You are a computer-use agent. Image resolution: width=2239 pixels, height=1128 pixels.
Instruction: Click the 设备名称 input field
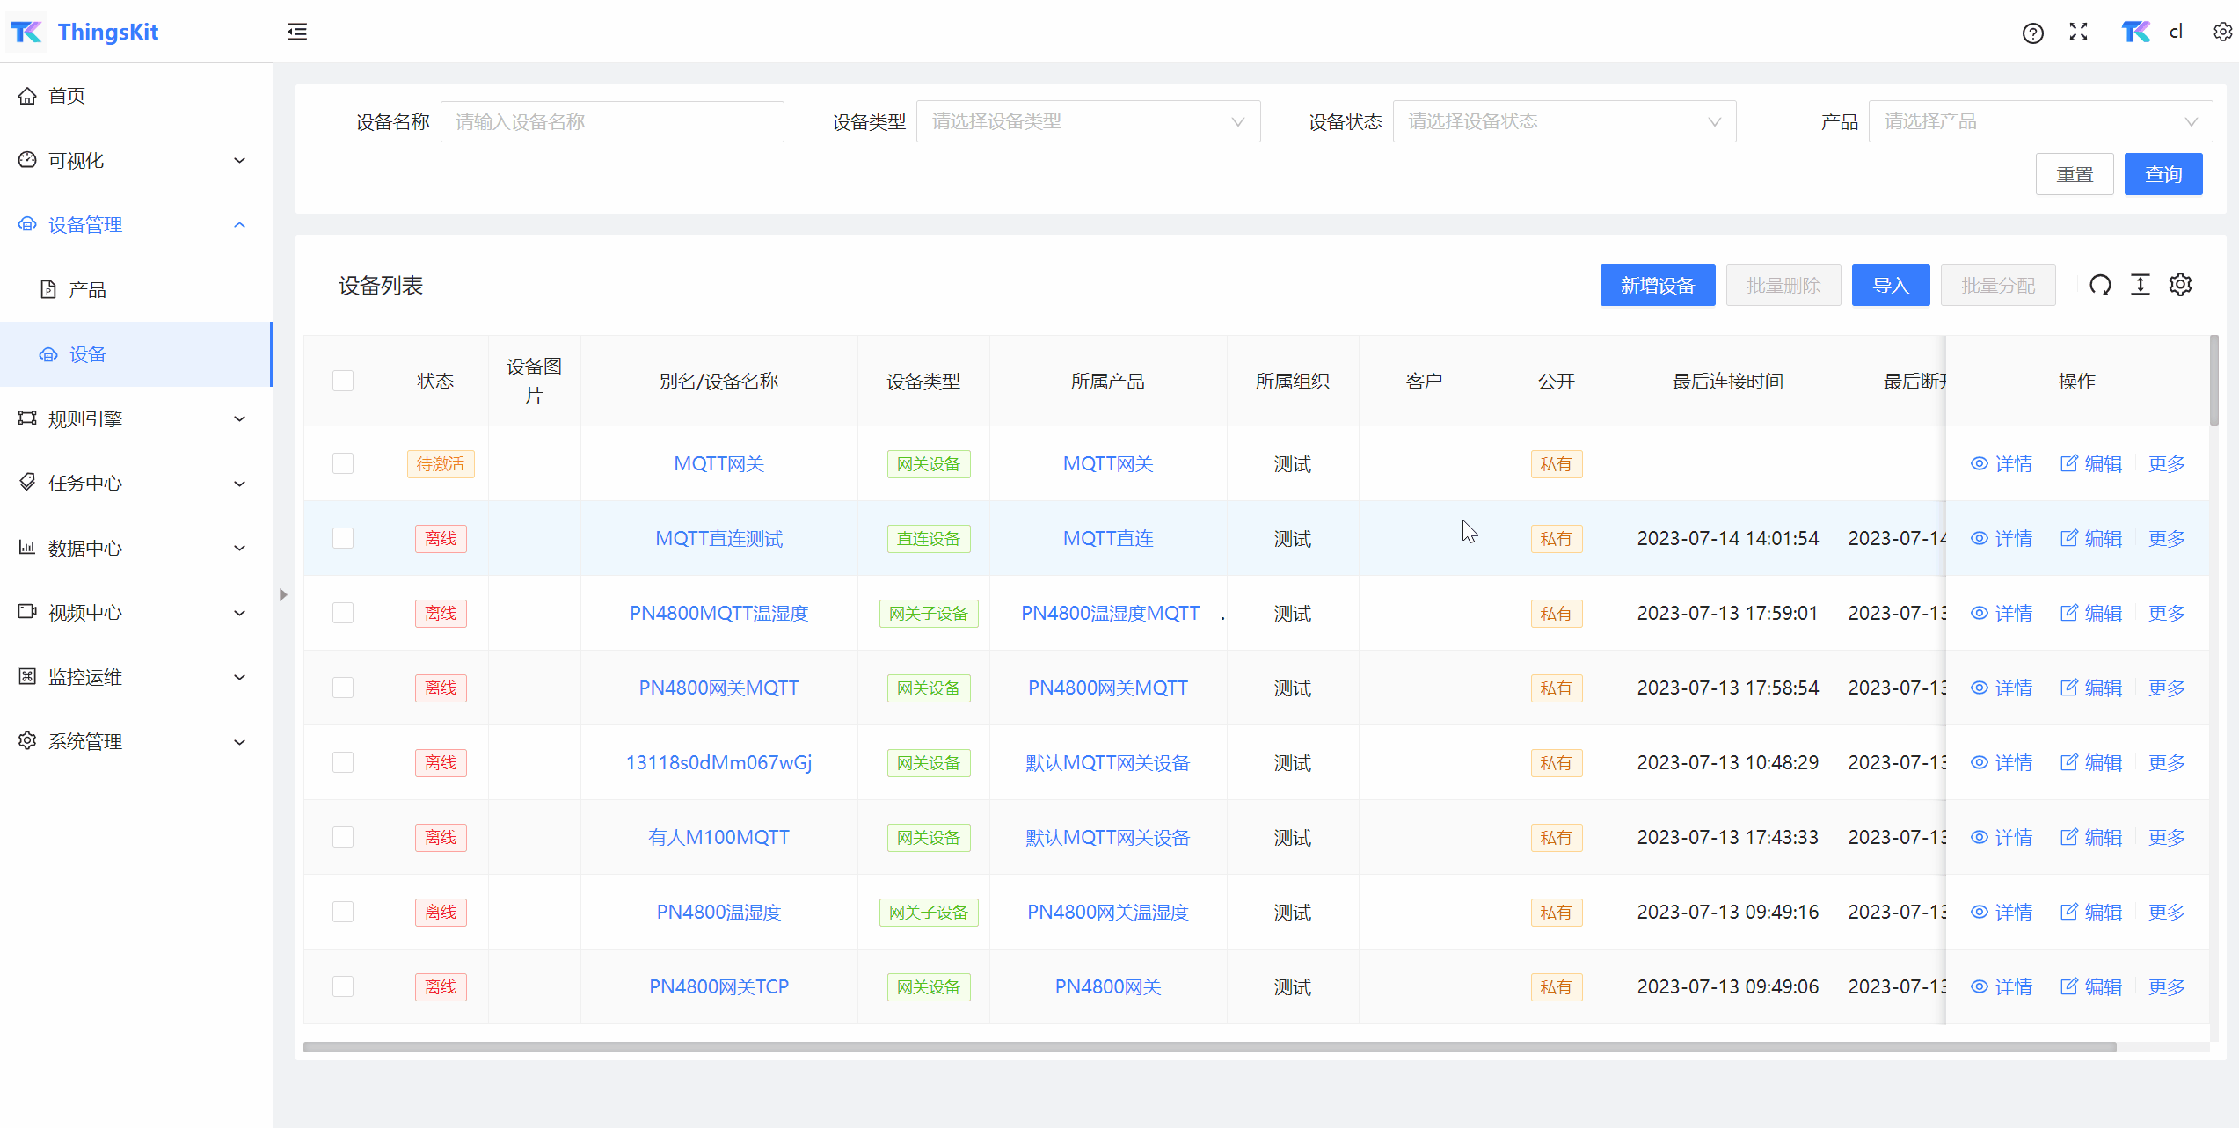point(612,122)
